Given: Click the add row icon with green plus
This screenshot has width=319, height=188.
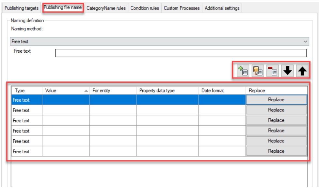Looking at the screenshot, I should point(243,71).
